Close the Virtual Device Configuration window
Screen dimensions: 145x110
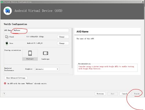point(143,2)
